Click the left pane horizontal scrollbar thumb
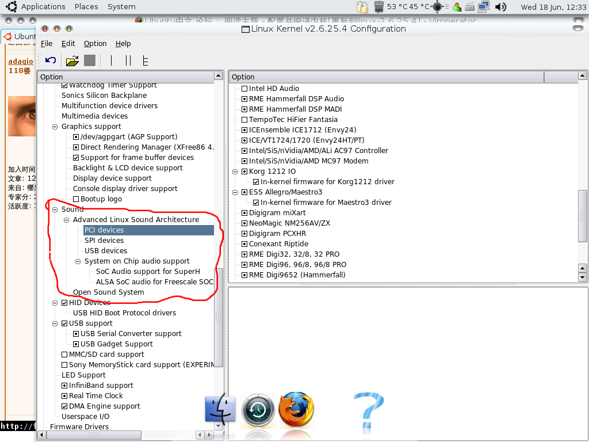The height and width of the screenshot is (442, 589). pos(94,435)
